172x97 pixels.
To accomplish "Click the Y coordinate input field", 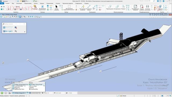I will [60, 93].
